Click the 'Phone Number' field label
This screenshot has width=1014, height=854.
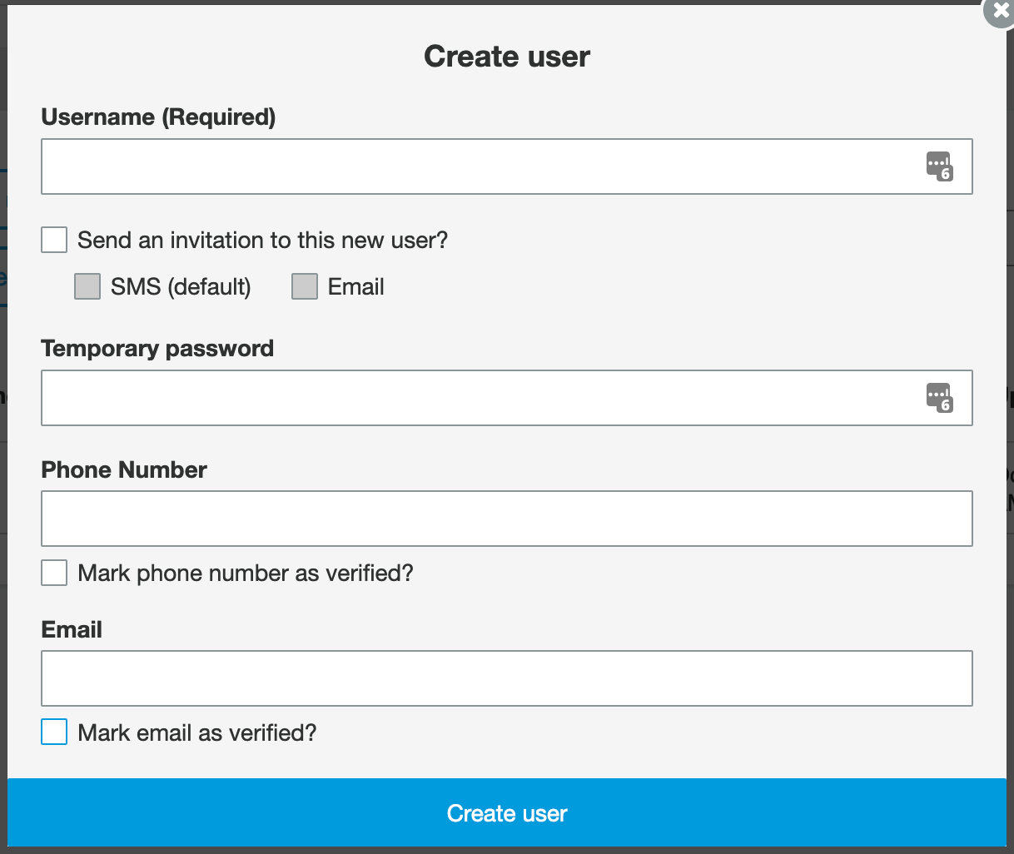click(x=124, y=470)
